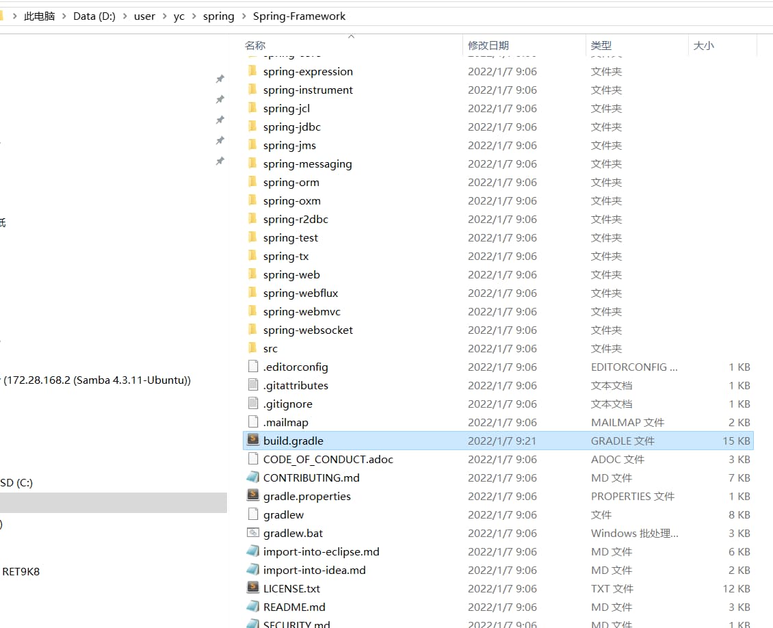Sort by the 类型 column header
Image resolution: width=773 pixels, height=628 pixels.
601,45
